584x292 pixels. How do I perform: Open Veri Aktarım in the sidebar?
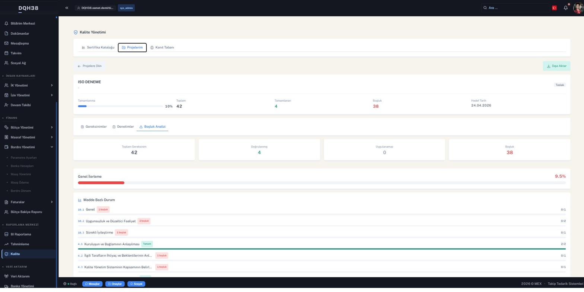(20, 277)
